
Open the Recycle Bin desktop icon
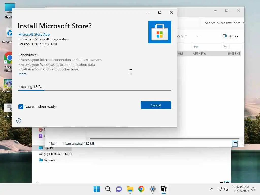[x=8, y=36]
